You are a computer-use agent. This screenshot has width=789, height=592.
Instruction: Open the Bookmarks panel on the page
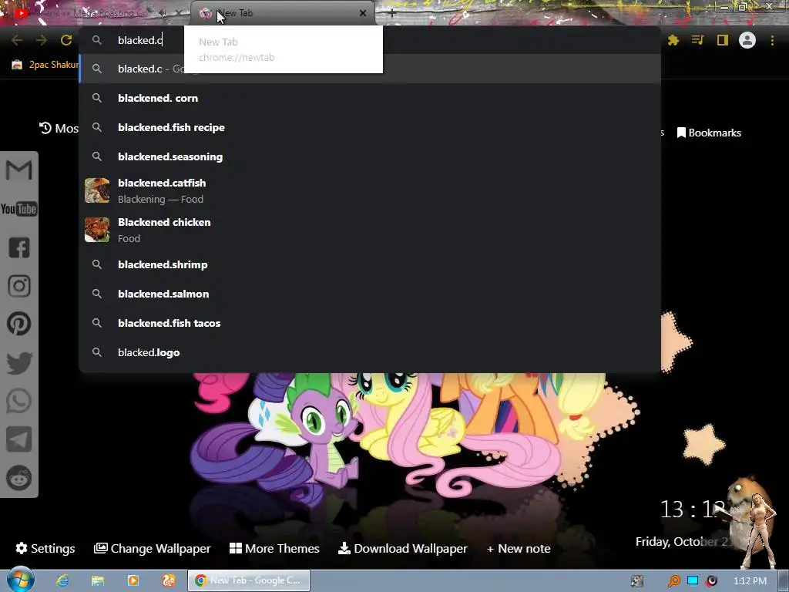pos(709,133)
